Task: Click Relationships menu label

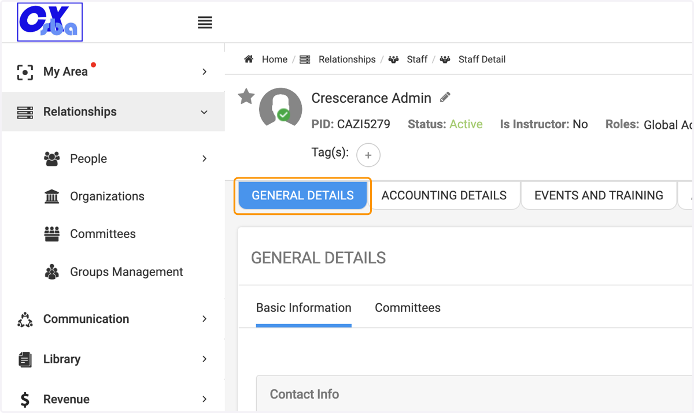Action: [x=80, y=112]
